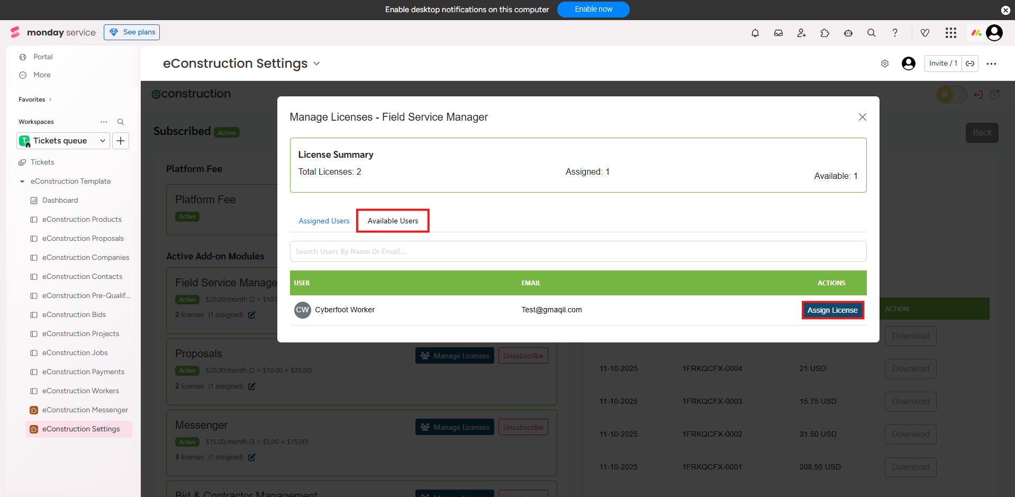Click the invite members icon in header
The height and width of the screenshot is (497, 1015).
click(x=802, y=33)
